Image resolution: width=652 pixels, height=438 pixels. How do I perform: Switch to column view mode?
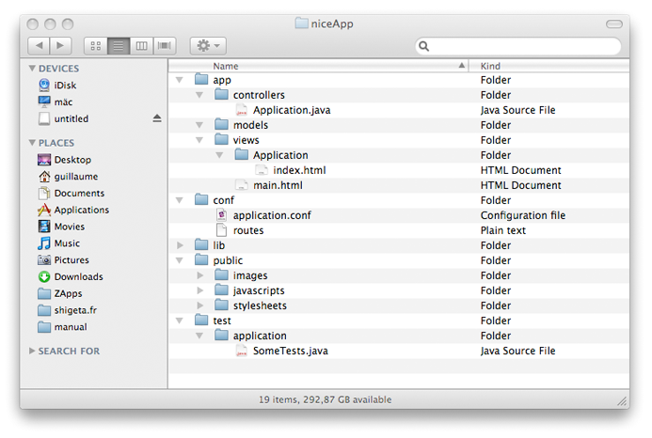(x=142, y=45)
